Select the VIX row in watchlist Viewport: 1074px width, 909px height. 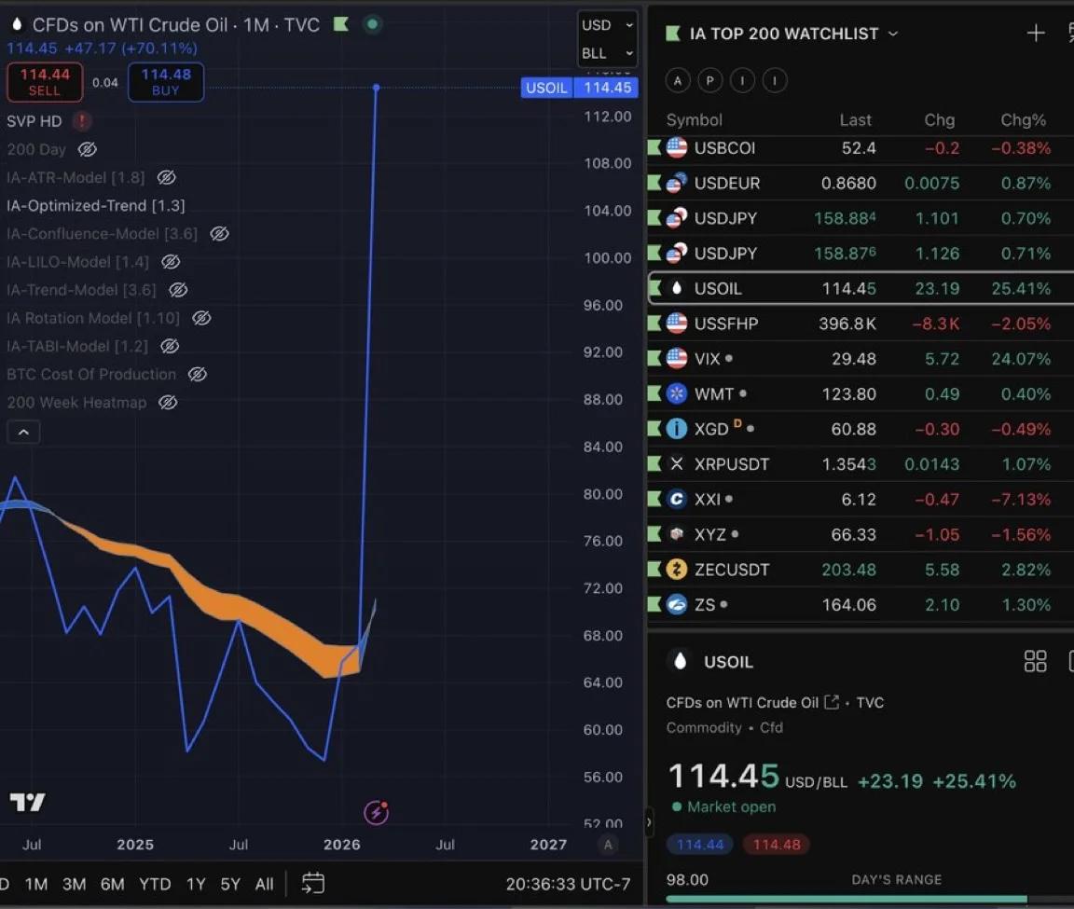pyautogui.click(x=858, y=359)
